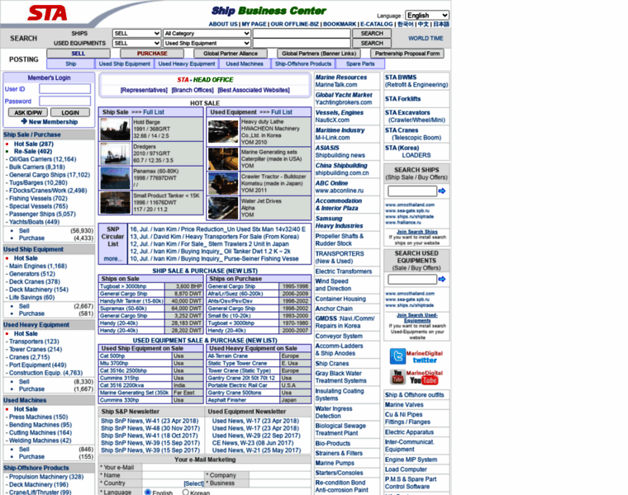Open the E-CATALOG link
This screenshot has height=495, width=628.
(377, 24)
